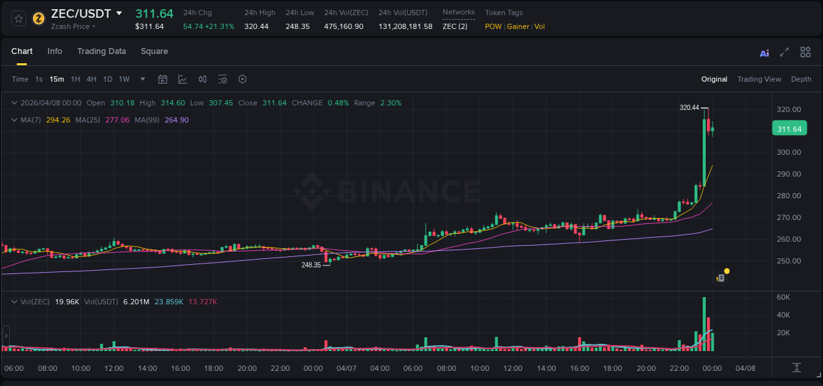823x386 pixels.
Task: Click the widgets grid icon
Action: click(805, 52)
